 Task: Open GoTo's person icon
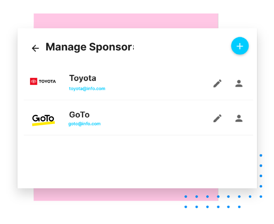tap(239, 118)
